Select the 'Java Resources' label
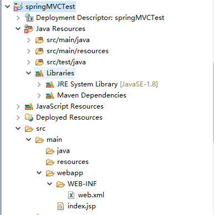Image resolution: width=214 pixels, height=215 pixels. coord(60,29)
